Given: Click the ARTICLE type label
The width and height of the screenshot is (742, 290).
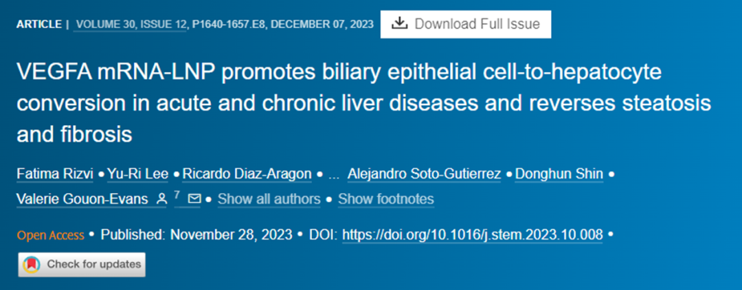Looking at the screenshot, I should coord(38,24).
